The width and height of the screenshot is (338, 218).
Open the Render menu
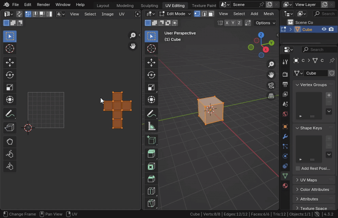[x=44, y=5]
